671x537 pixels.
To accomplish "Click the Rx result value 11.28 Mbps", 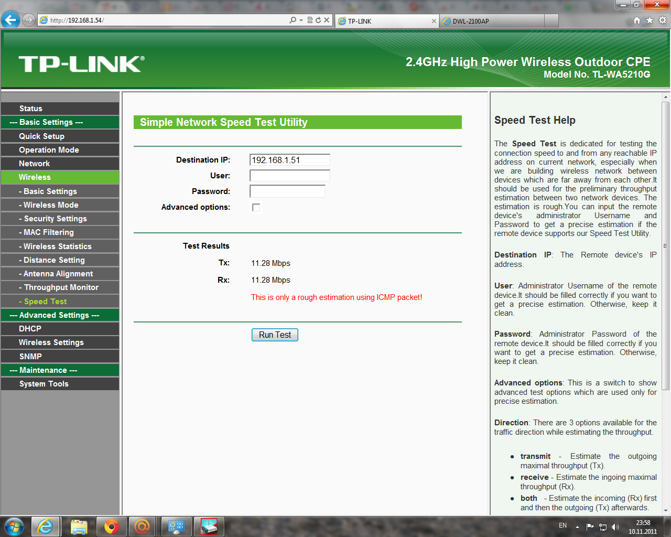I will [x=270, y=280].
